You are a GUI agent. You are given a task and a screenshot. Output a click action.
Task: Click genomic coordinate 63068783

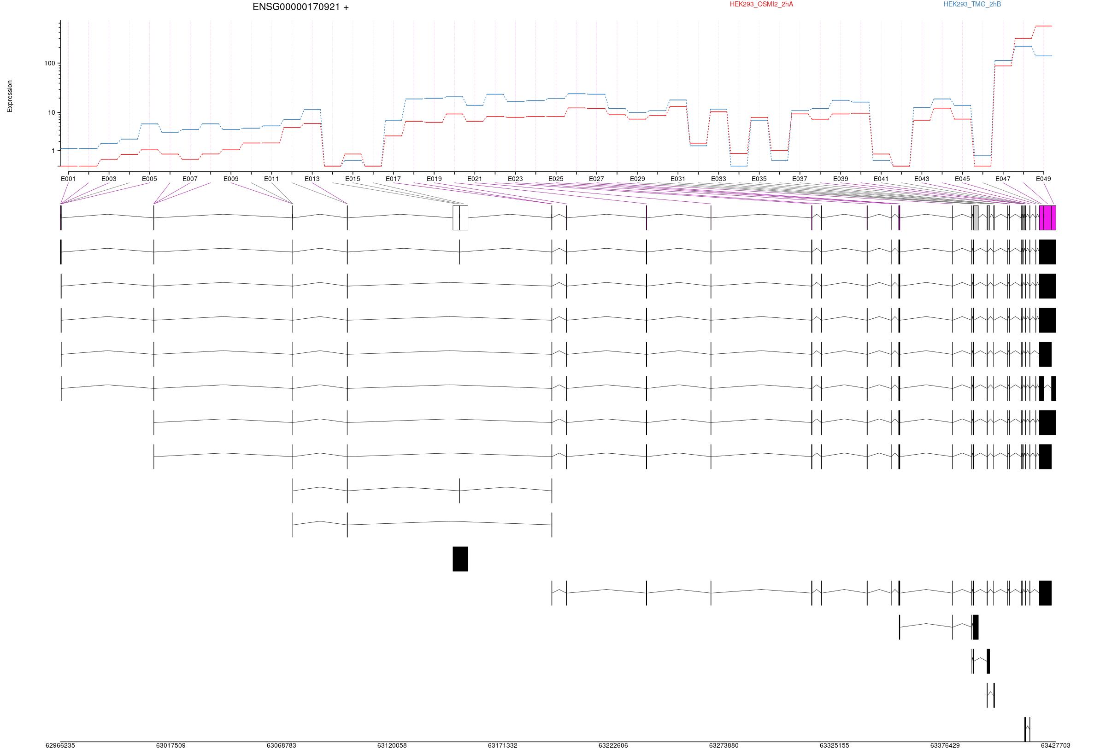pos(281,745)
